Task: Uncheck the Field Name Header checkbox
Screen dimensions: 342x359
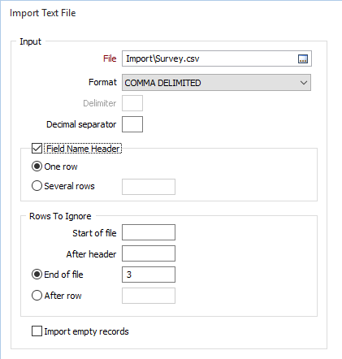Action: pos(37,149)
